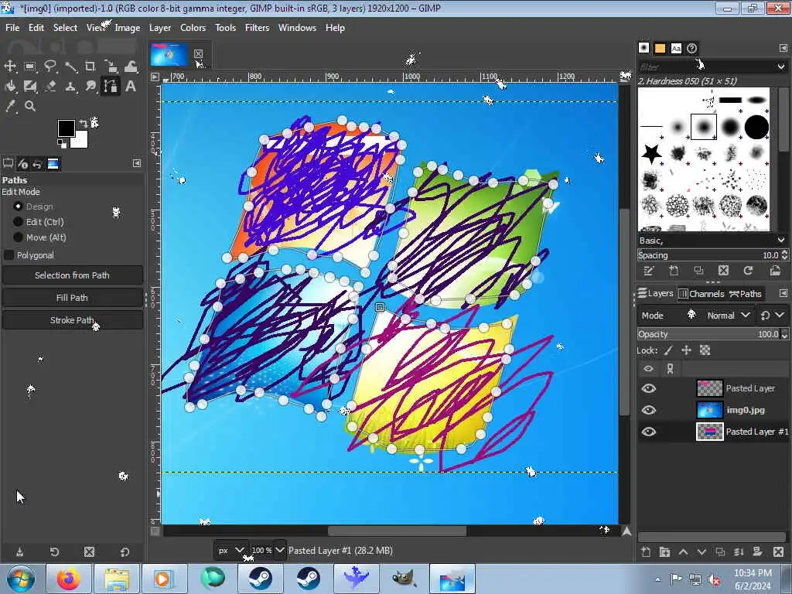Reset colors to default black and white
This screenshot has width=792, height=594.
pos(62,144)
